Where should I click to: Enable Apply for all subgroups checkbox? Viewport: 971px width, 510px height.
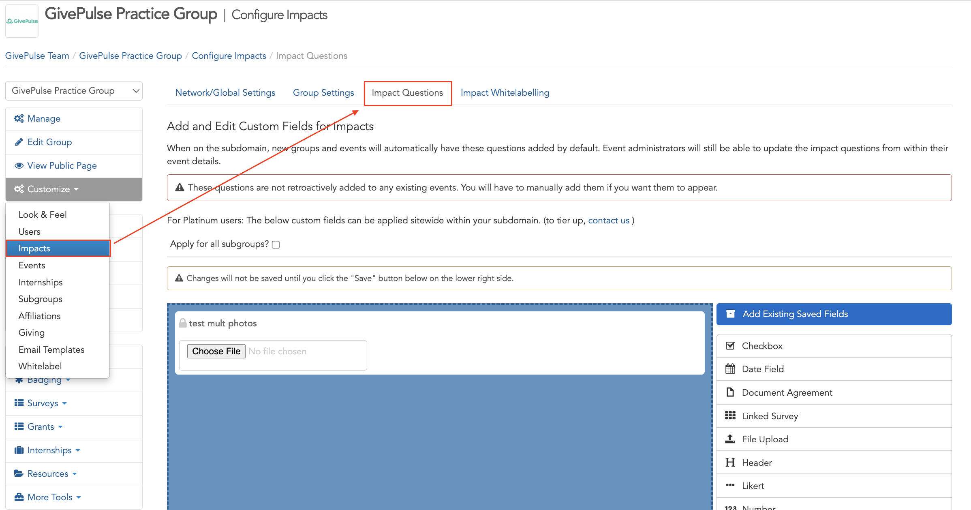point(276,244)
